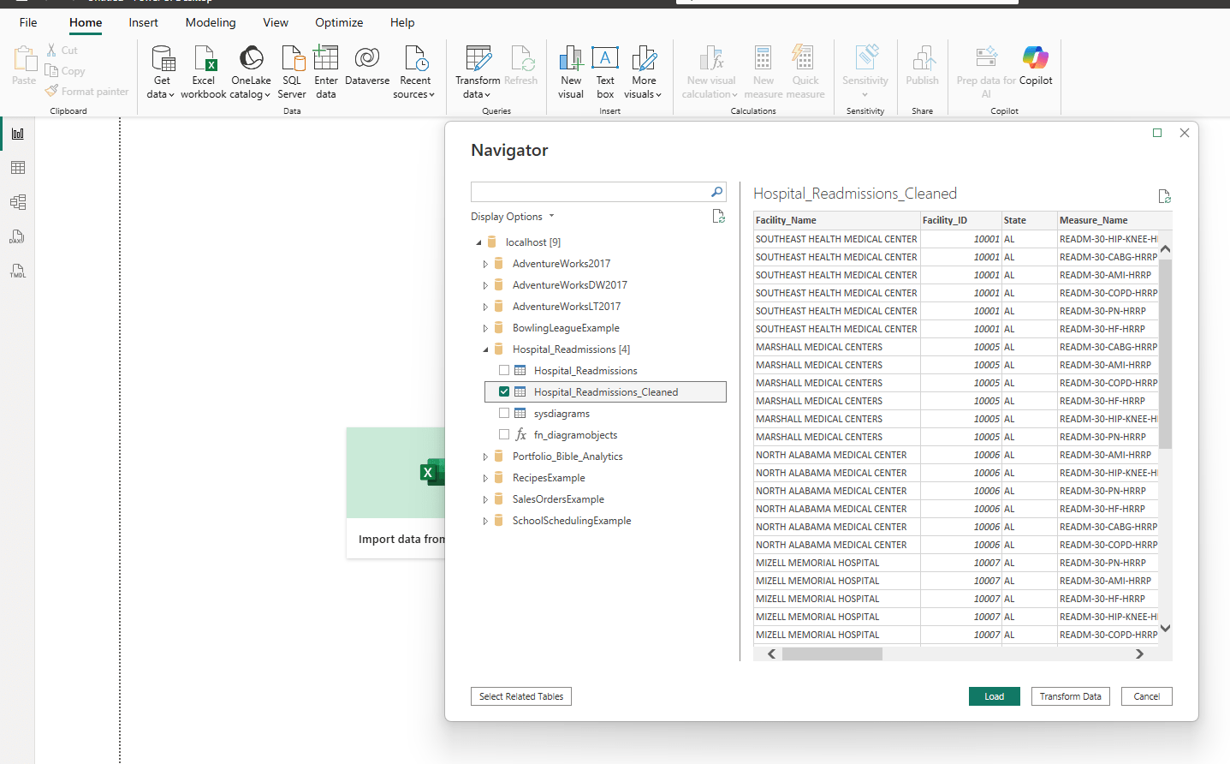Image resolution: width=1230 pixels, height=764 pixels.
Task: Click the preview horizontal scrollbar thumb
Action: click(832, 654)
